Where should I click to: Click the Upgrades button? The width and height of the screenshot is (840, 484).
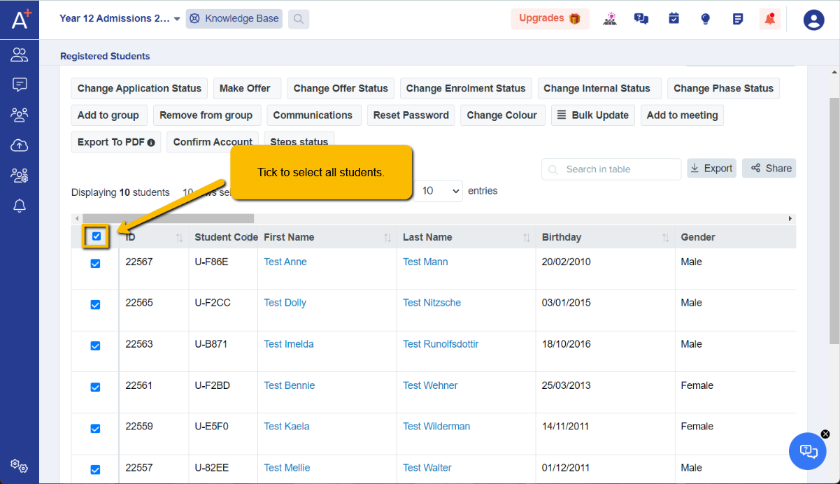click(x=550, y=19)
